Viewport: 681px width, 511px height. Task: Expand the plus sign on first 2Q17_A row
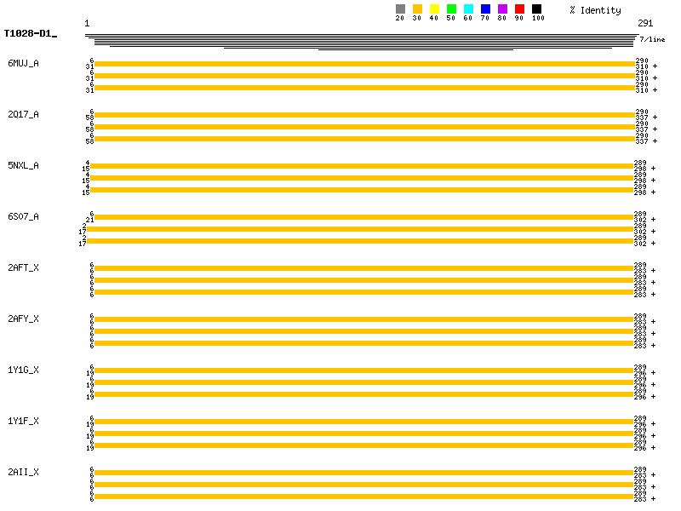pos(655,118)
